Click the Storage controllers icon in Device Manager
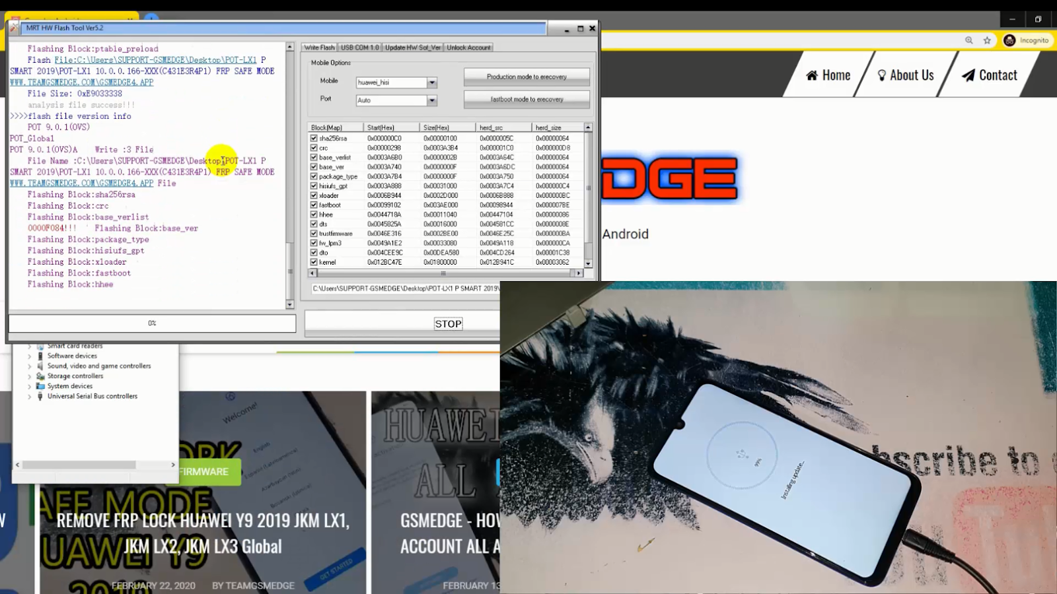 pos(40,376)
